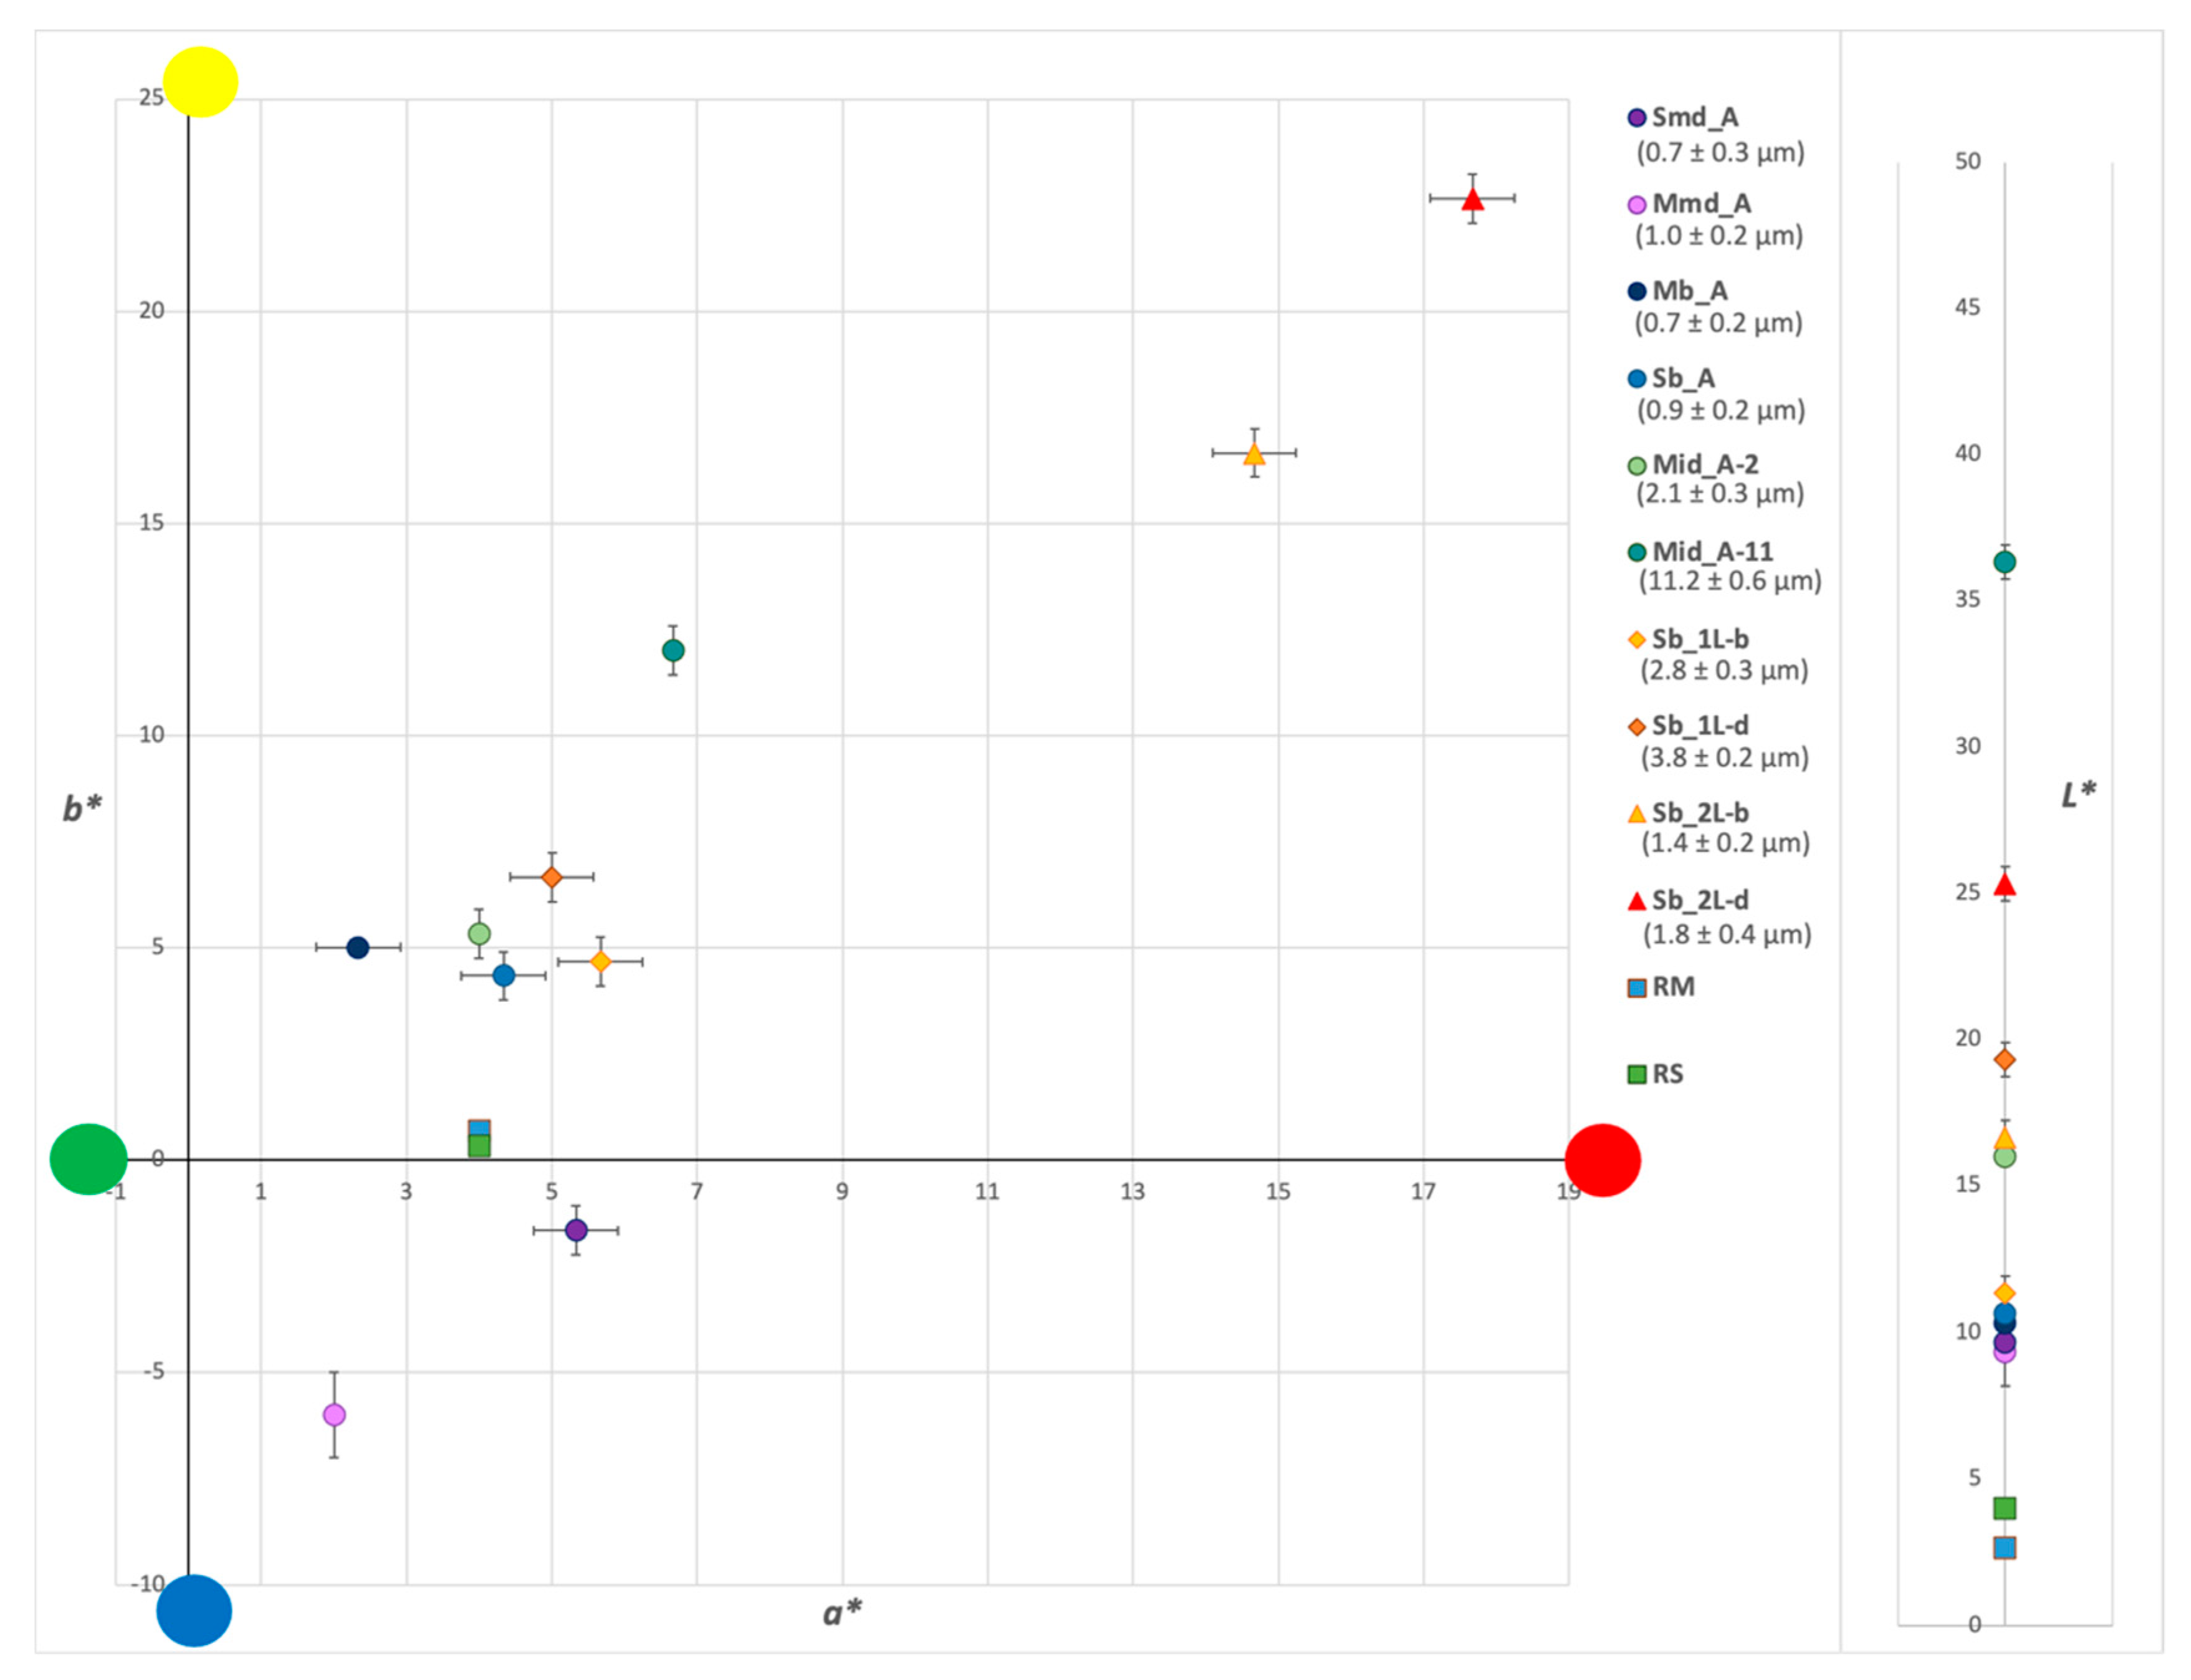The width and height of the screenshot is (2191, 1680).
Task: Click the b* axis title
Action: click(82, 807)
